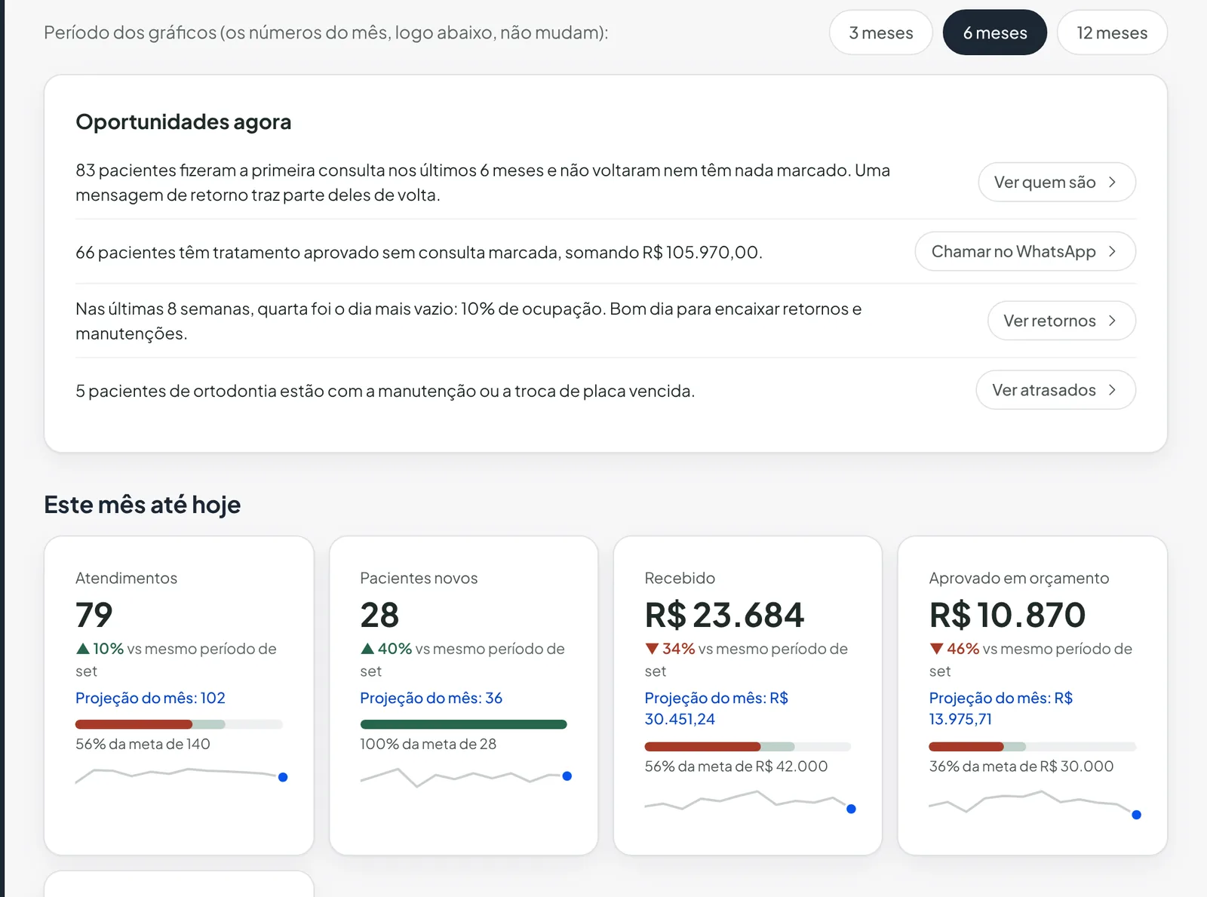Viewport: 1207px width, 897px height.
Task: Click the red down triangle by 34%
Action: point(652,648)
